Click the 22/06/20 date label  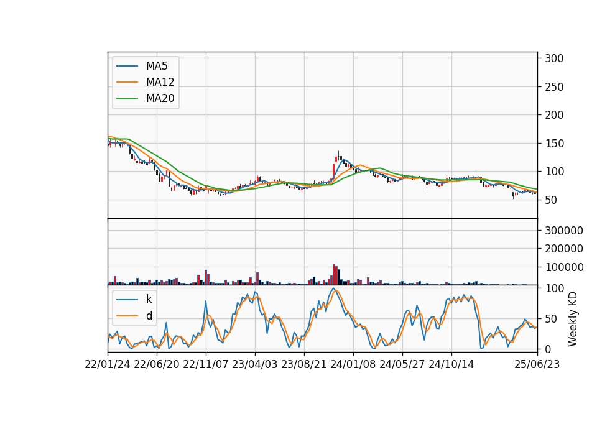click(157, 364)
